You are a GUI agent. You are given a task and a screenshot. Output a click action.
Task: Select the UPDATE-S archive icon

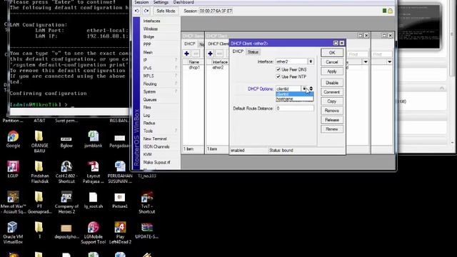[147, 228]
